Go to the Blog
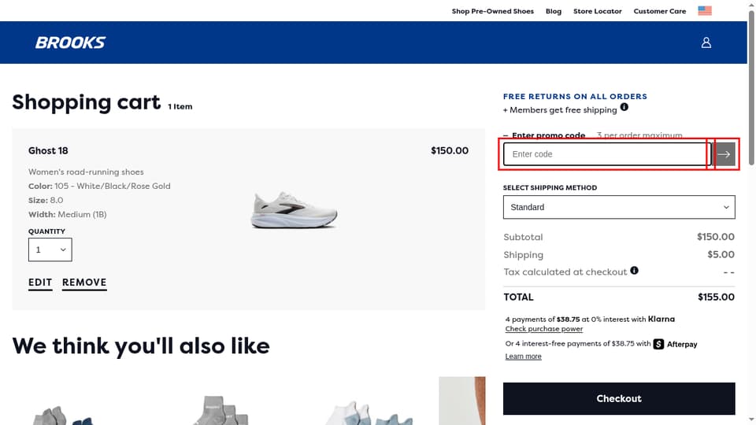 [553, 11]
